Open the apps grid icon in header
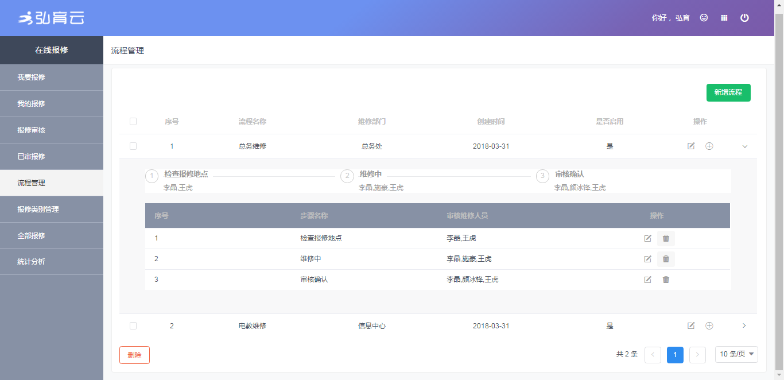Viewport: 784px width, 380px height. coord(724,18)
